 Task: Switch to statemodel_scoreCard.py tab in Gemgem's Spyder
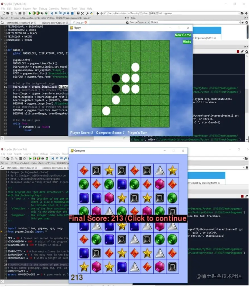20,168
